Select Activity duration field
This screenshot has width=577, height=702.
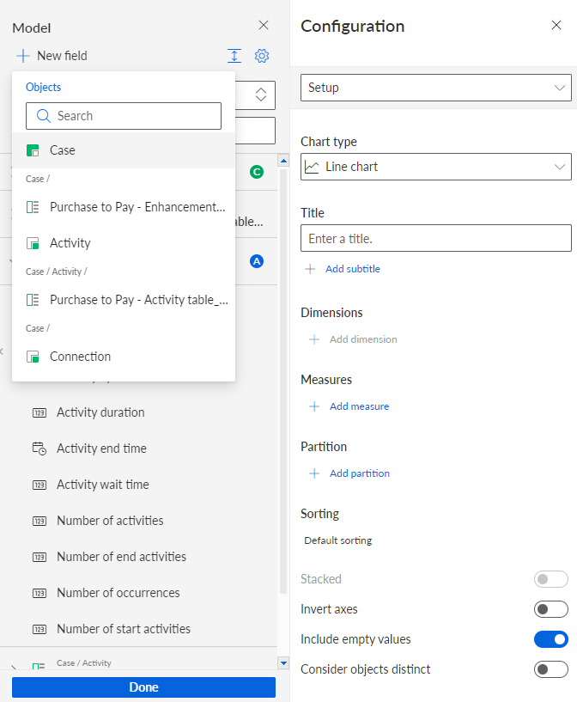tap(100, 412)
